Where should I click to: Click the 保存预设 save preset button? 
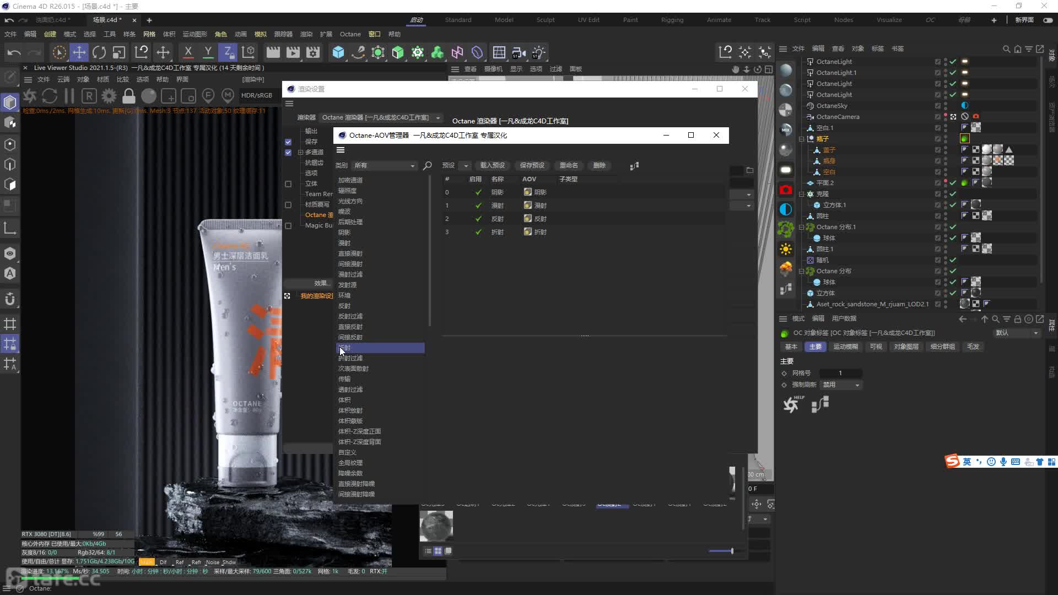point(532,165)
